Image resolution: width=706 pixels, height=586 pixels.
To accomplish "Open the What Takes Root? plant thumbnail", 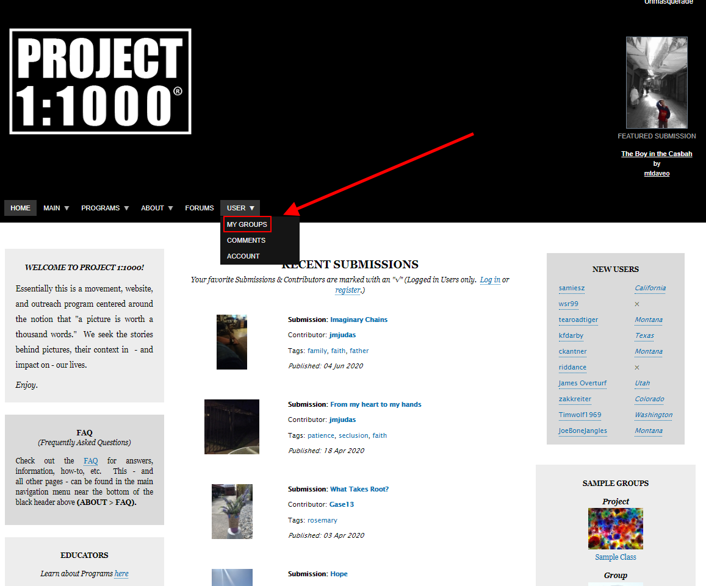I will 232,512.
